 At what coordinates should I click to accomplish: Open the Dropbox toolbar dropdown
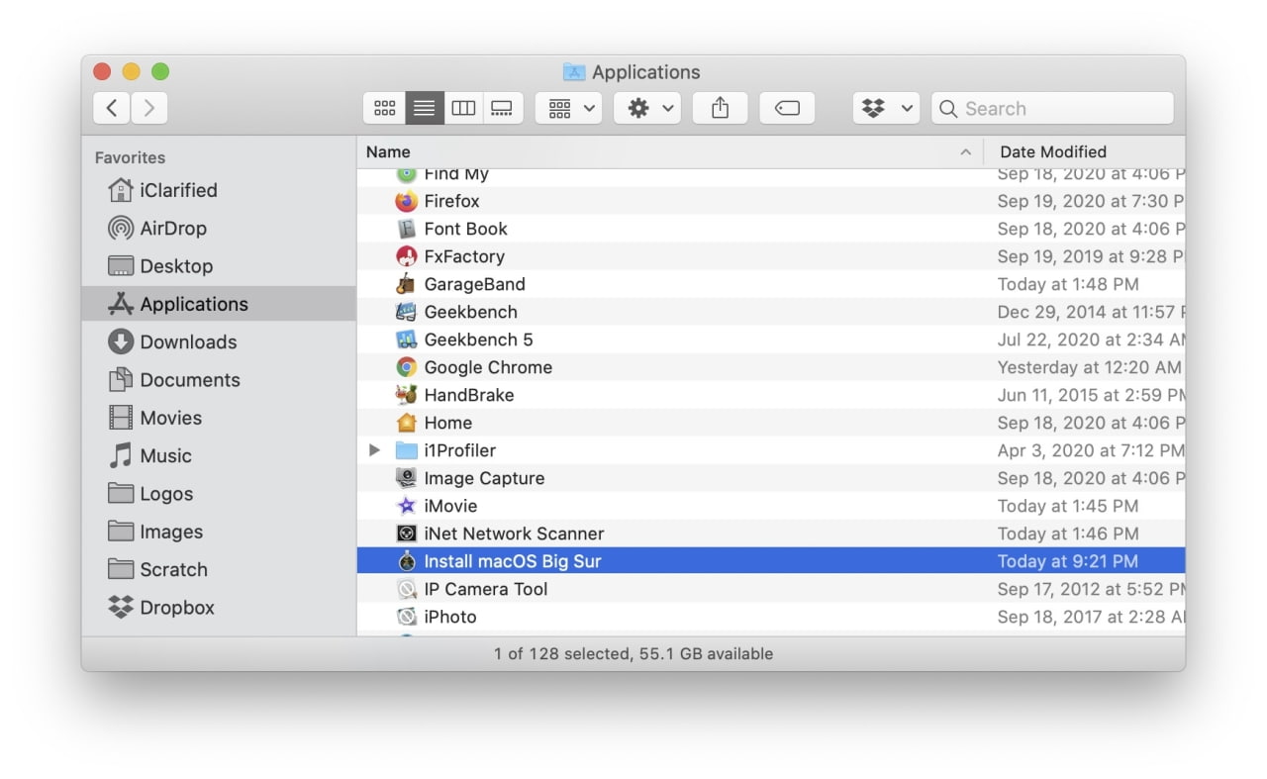885,107
